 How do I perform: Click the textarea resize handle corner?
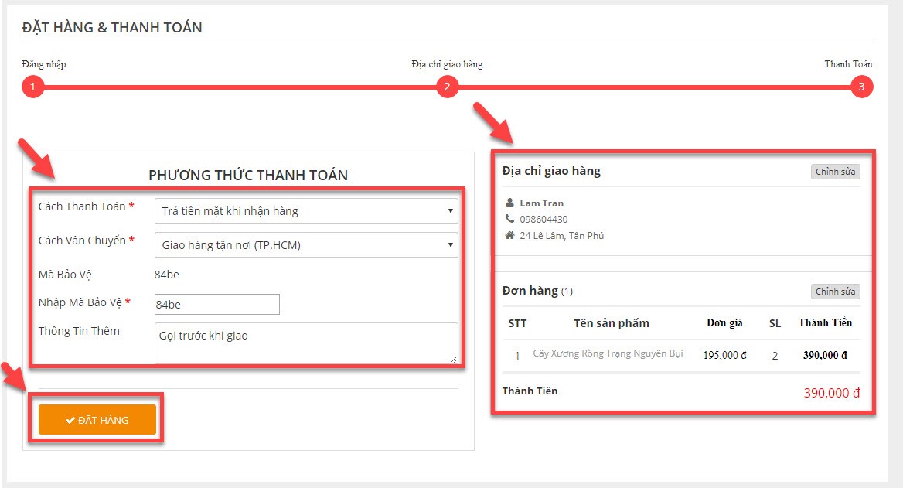454,360
